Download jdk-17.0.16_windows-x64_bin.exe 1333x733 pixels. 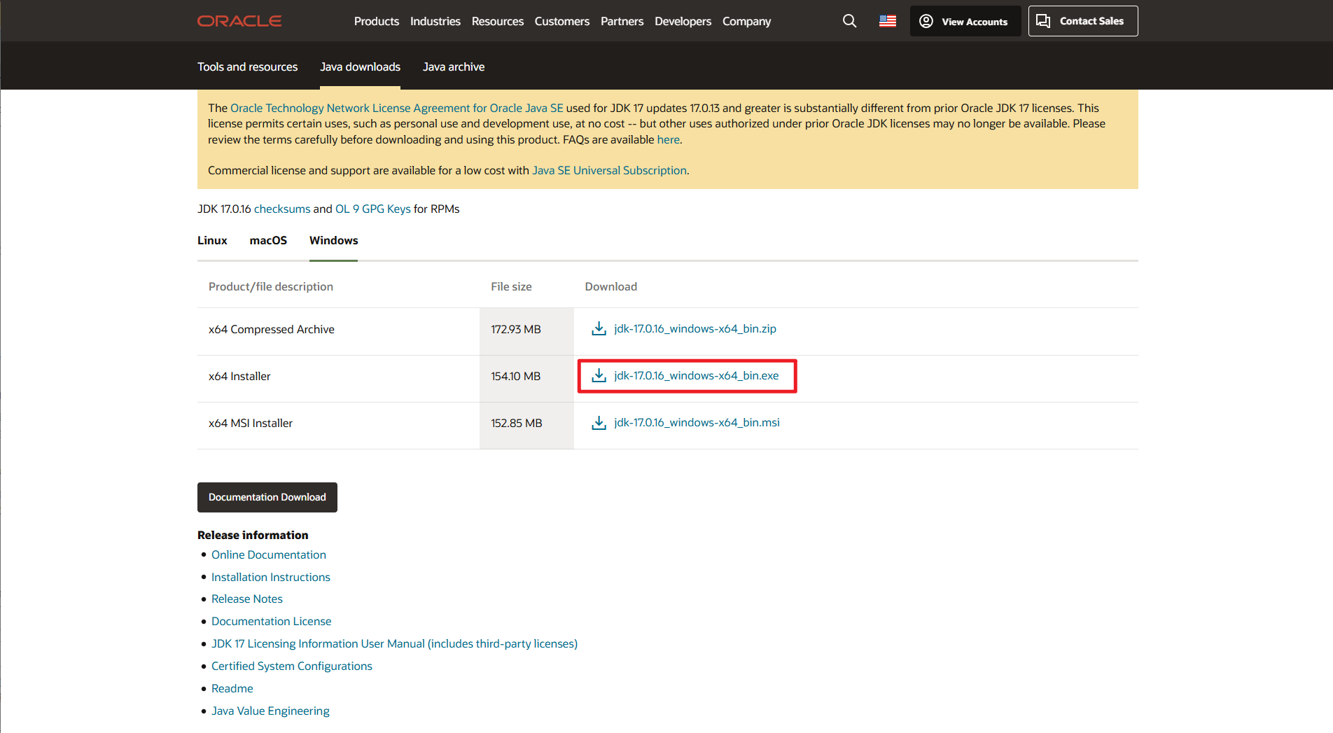pyautogui.click(x=696, y=375)
